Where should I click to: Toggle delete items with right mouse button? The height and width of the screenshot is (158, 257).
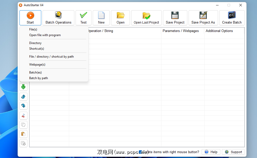140,152
